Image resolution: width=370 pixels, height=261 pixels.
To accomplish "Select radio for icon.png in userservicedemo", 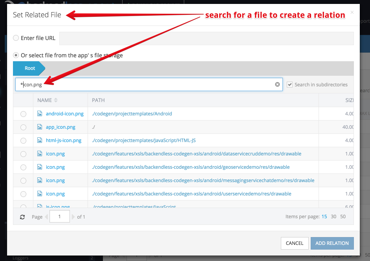I will click(x=23, y=194).
